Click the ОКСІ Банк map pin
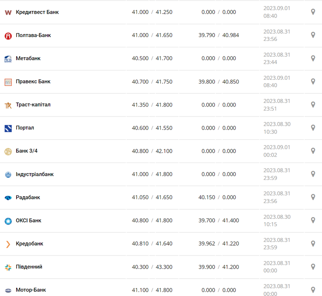 (313, 221)
